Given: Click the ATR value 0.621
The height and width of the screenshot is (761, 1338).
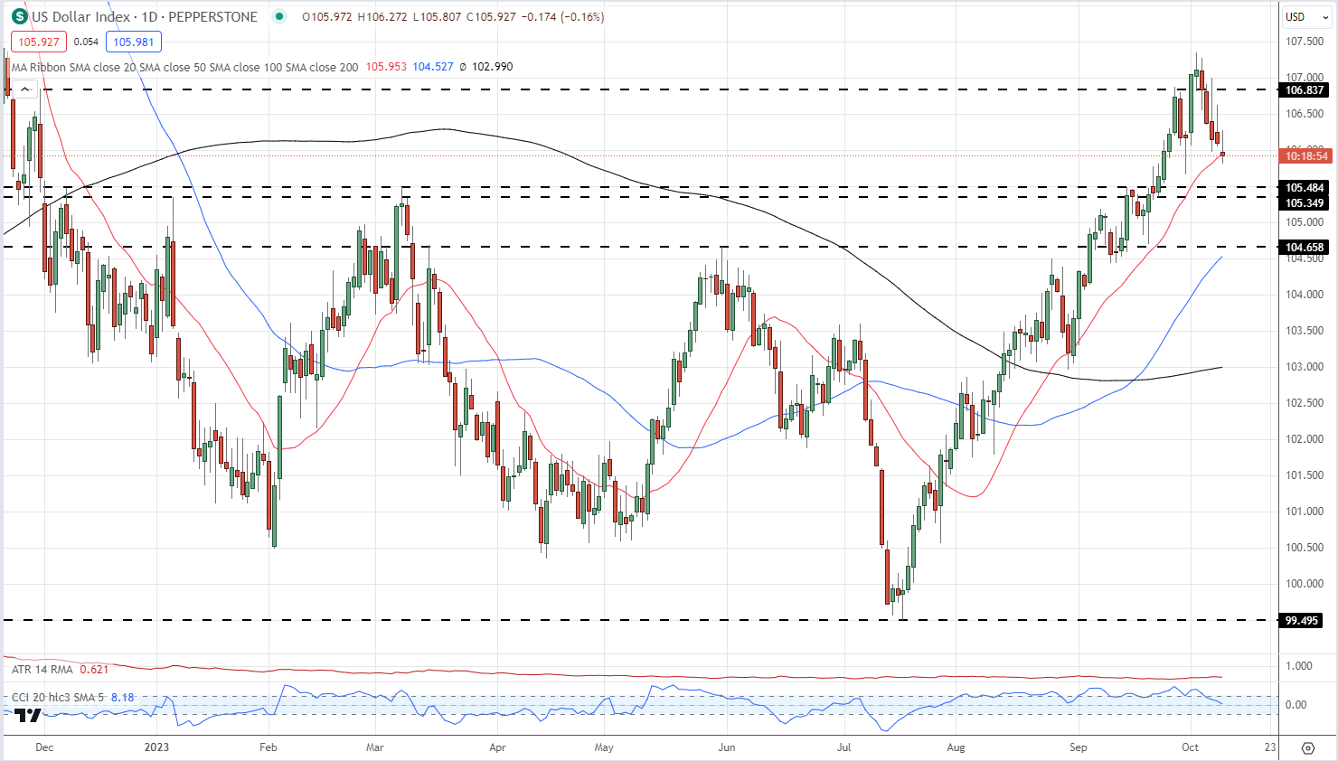Looking at the screenshot, I should point(94,670).
